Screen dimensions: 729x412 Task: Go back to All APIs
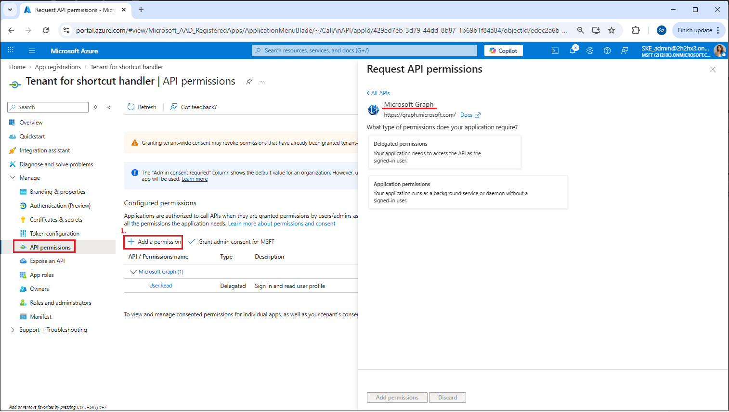pos(378,93)
